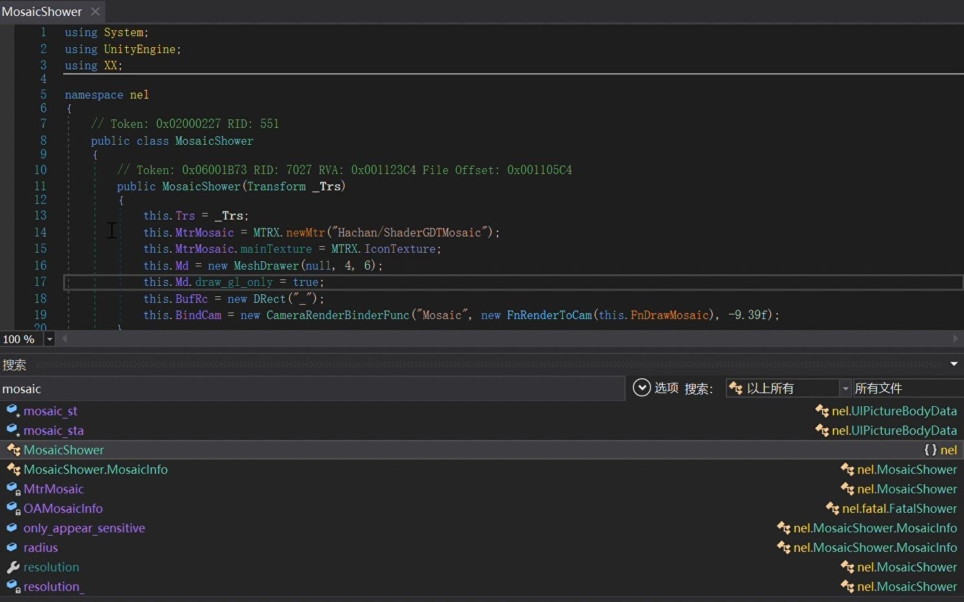
Task: Open the only_appear_sensitive field result
Action: click(x=84, y=528)
